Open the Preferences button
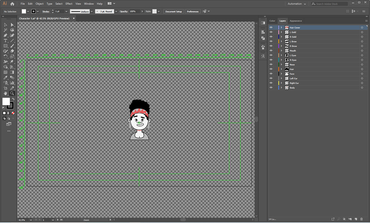This screenshot has width=370, height=223. (193, 11)
